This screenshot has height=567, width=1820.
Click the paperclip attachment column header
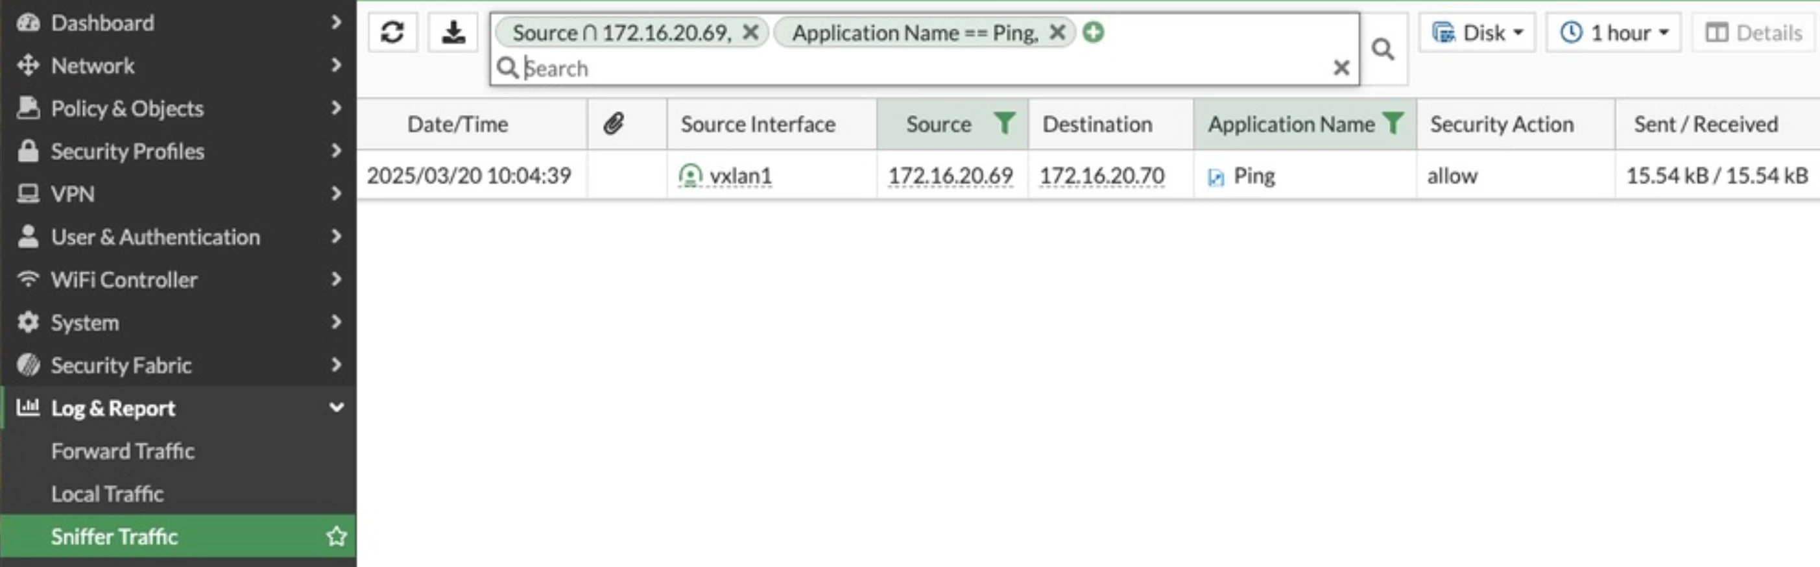[614, 124]
